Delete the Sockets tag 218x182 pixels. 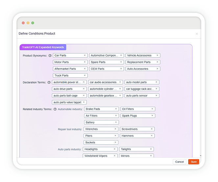[115, 142]
